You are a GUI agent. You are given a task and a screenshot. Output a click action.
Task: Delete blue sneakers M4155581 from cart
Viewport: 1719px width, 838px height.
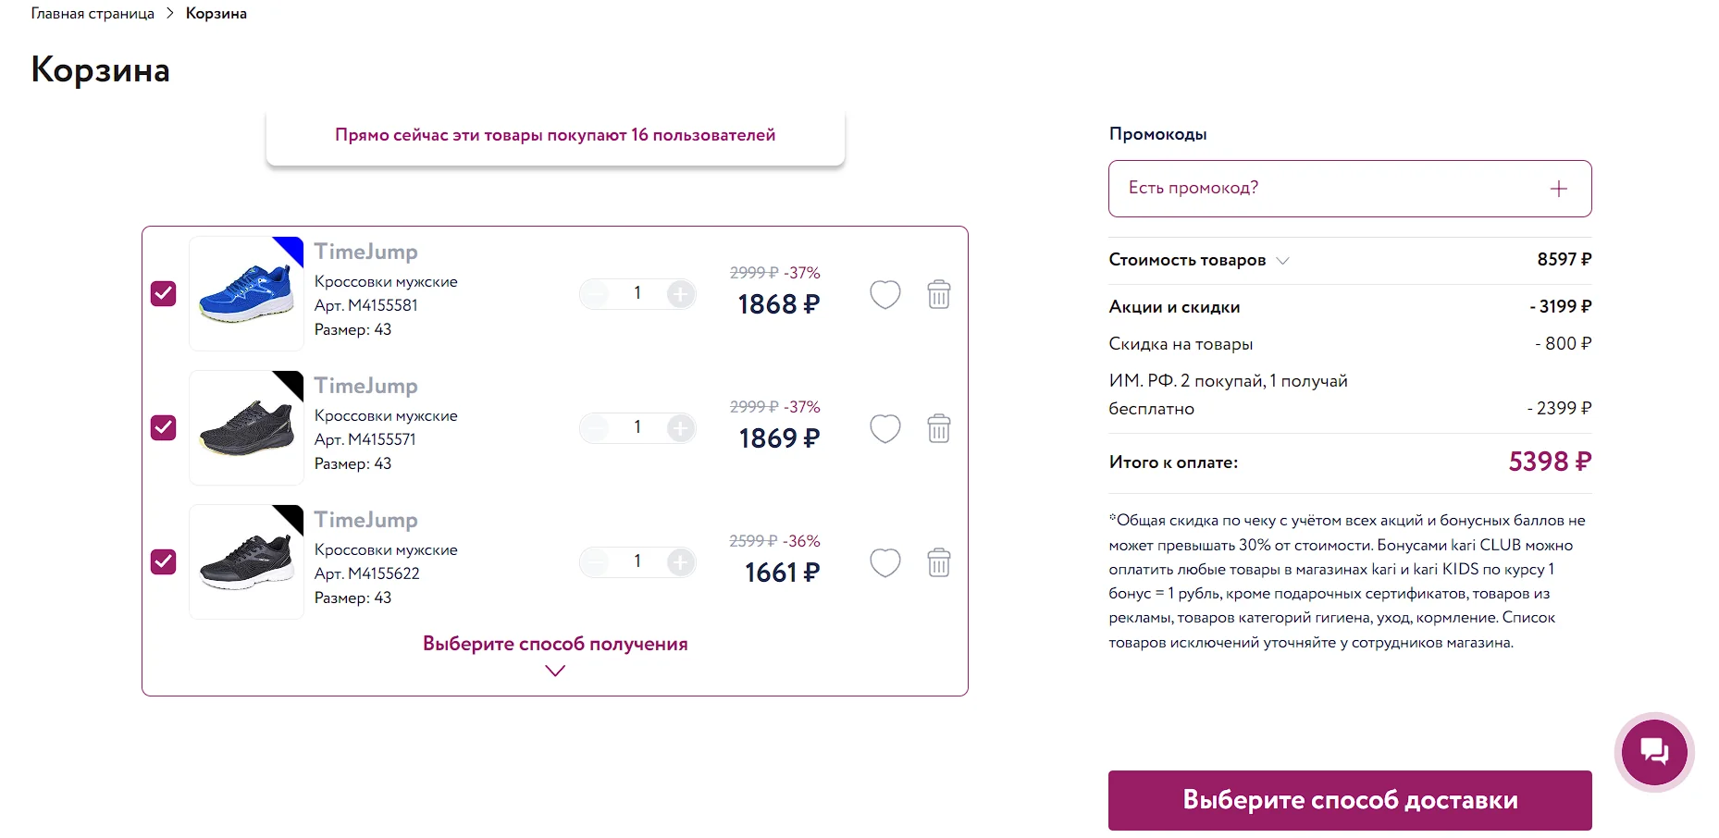click(938, 295)
